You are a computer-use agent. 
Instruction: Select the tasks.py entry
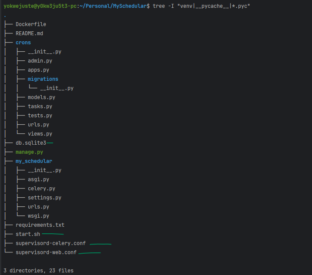[x=40, y=106]
